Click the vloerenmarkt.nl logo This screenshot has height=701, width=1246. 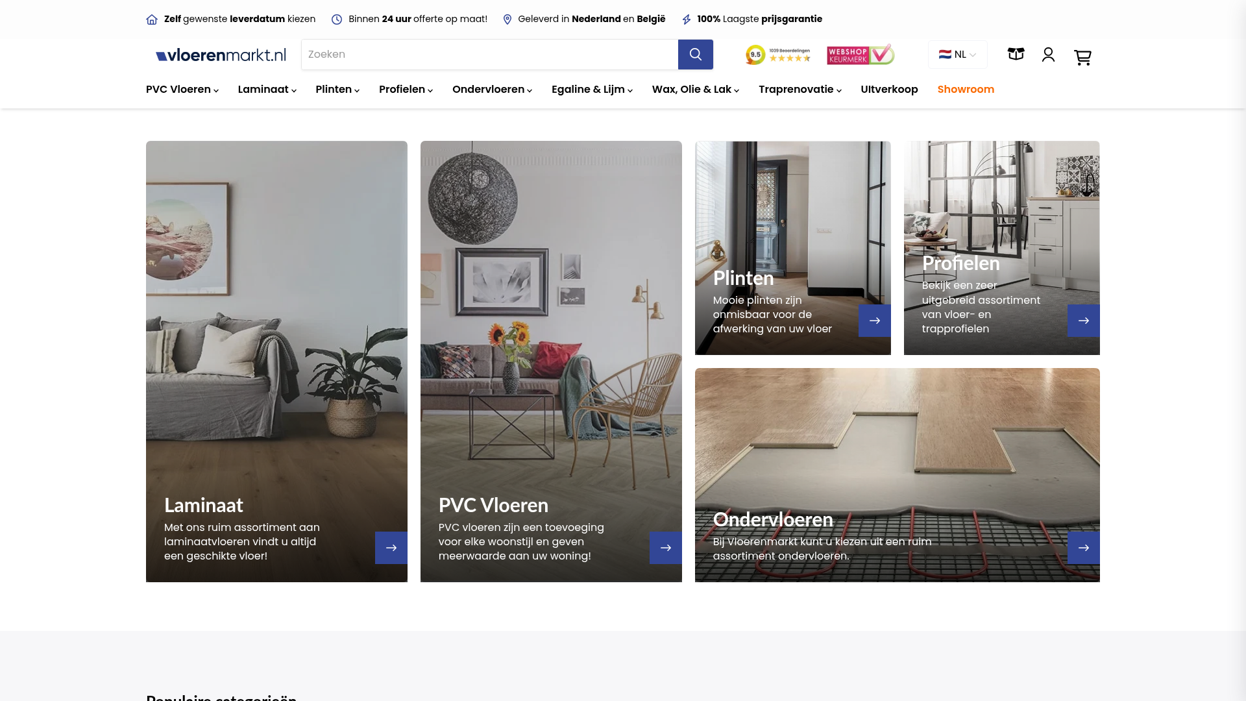[x=221, y=55]
